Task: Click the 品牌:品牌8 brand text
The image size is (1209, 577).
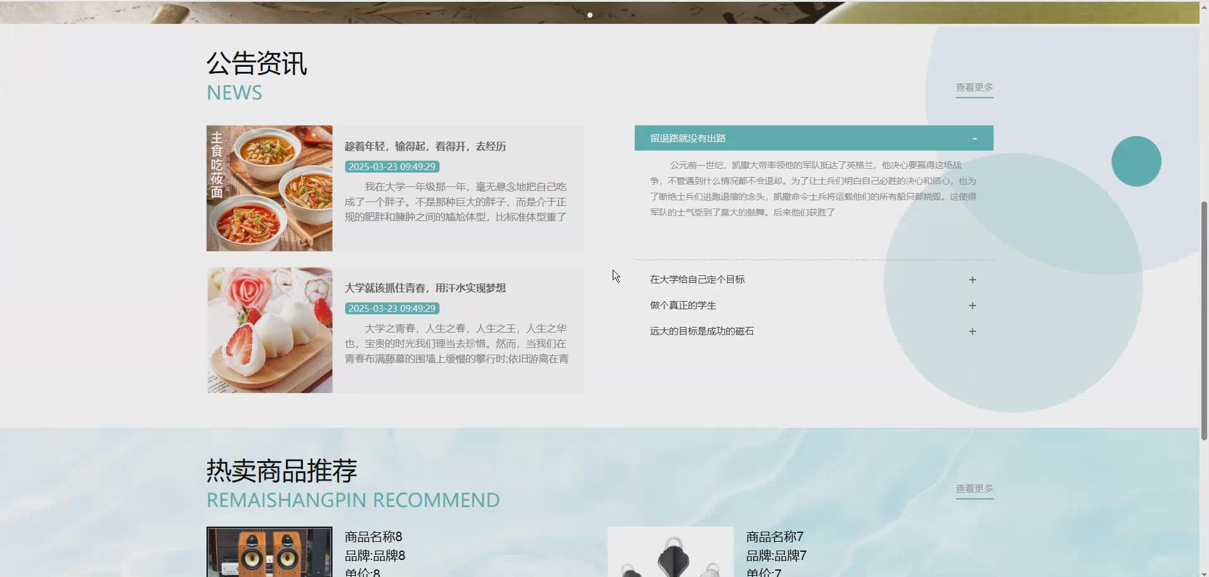Action: tap(374, 556)
